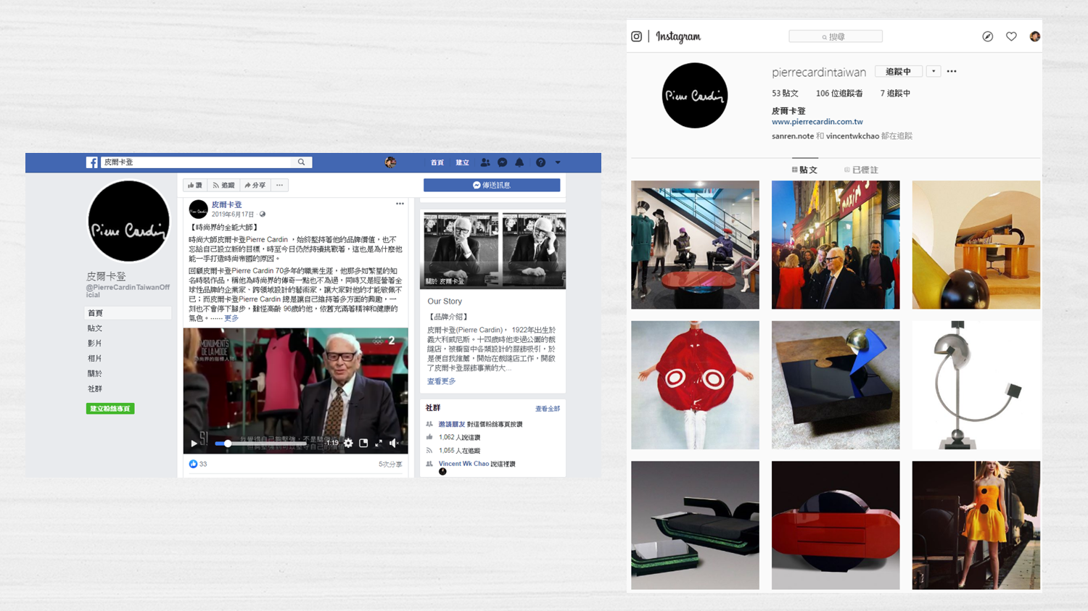Click the 傳送訊息 send message button
Screen dimensions: 1088x611
tap(491, 185)
